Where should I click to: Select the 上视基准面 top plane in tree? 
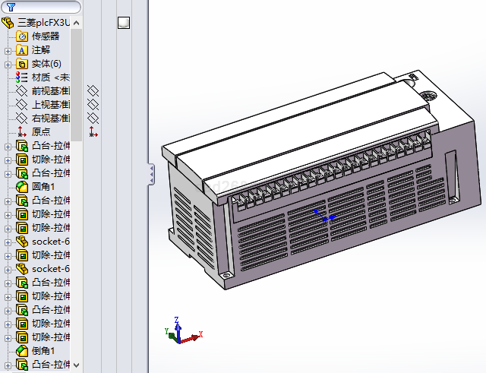[50, 105]
